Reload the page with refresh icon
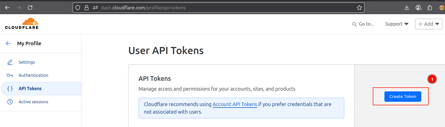The image size is (445, 127). (30, 8)
